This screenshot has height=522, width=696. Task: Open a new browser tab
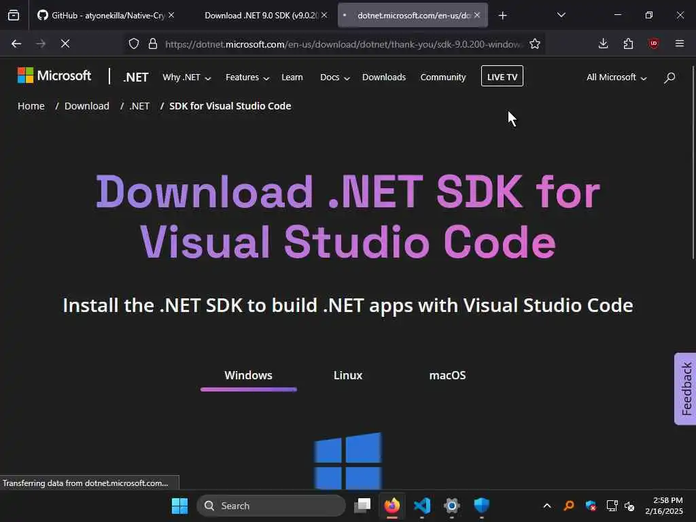tap(502, 16)
